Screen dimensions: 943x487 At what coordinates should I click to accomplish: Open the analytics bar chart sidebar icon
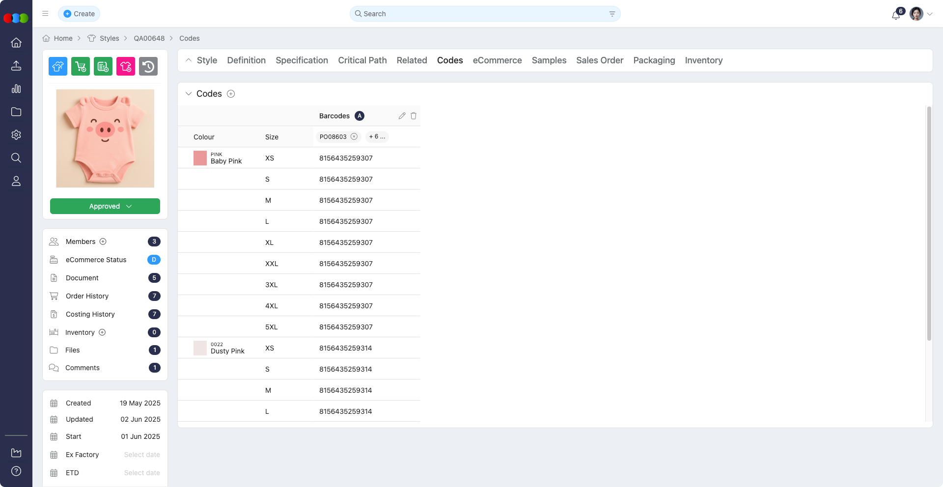click(16, 89)
